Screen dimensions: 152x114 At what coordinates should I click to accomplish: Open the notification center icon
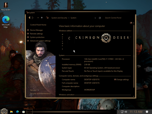tap(147, 112)
